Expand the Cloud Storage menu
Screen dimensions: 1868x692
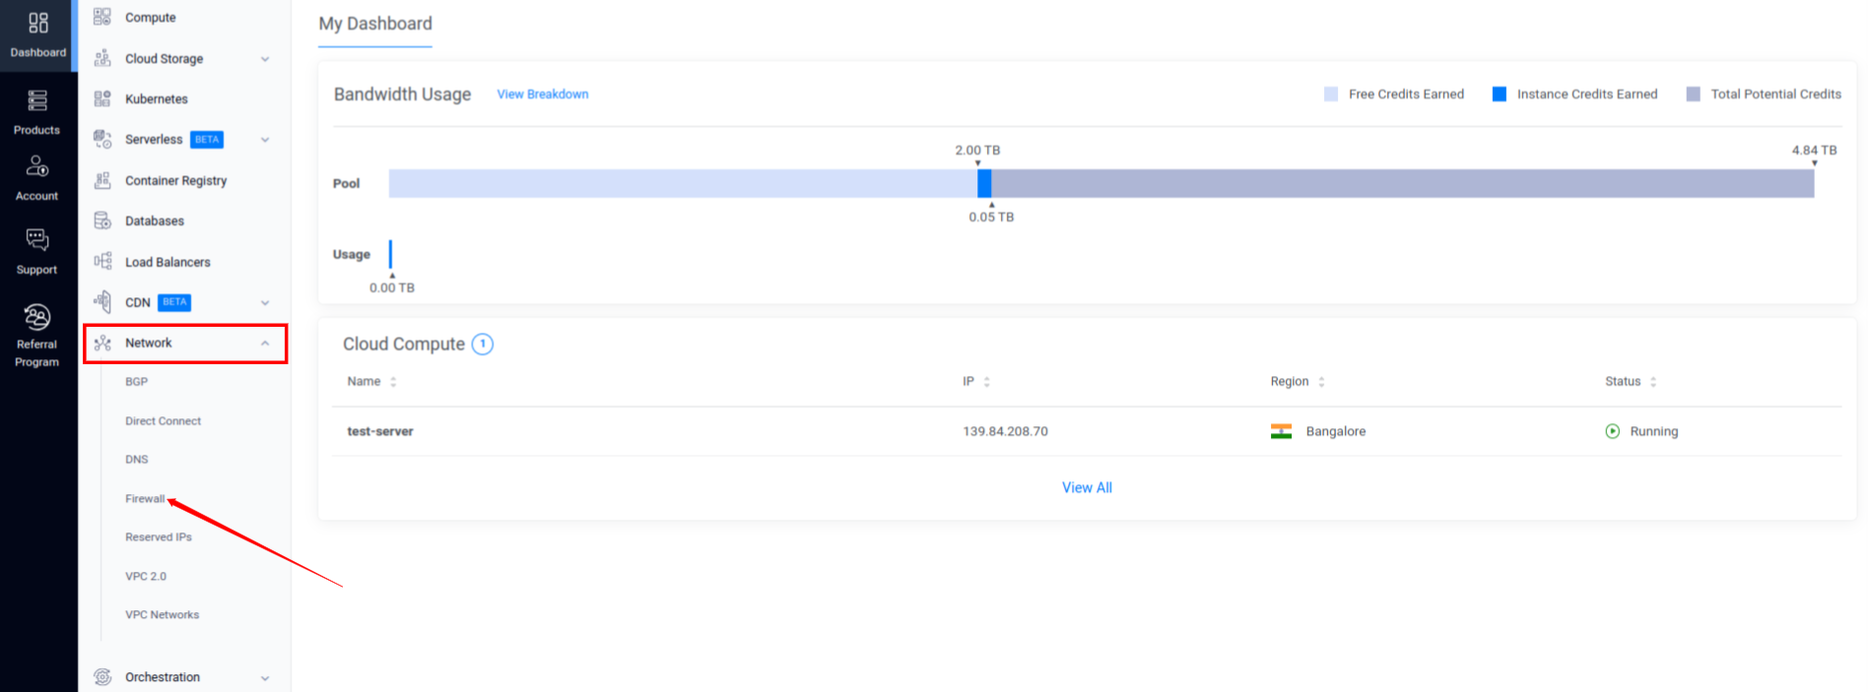pyautogui.click(x=264, y=58)
